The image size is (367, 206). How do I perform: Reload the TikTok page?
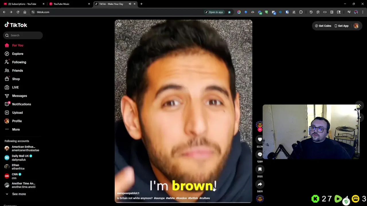tap(18, 12)
